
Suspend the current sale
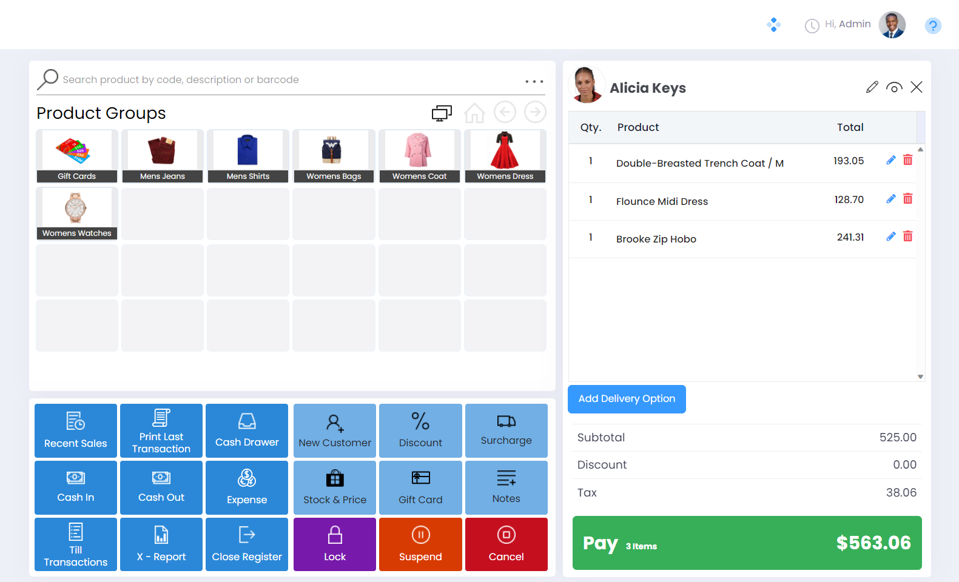point(420,544)
